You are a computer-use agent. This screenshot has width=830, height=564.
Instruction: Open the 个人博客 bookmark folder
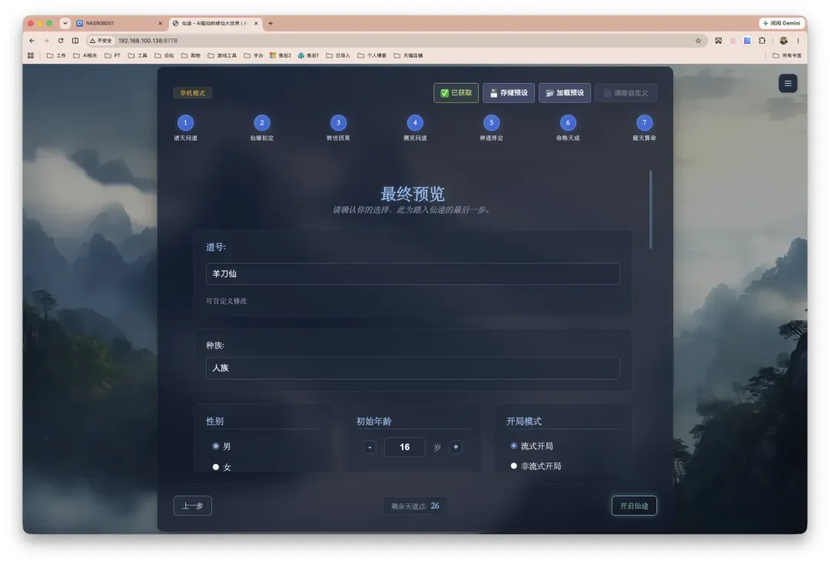[372, 55]
